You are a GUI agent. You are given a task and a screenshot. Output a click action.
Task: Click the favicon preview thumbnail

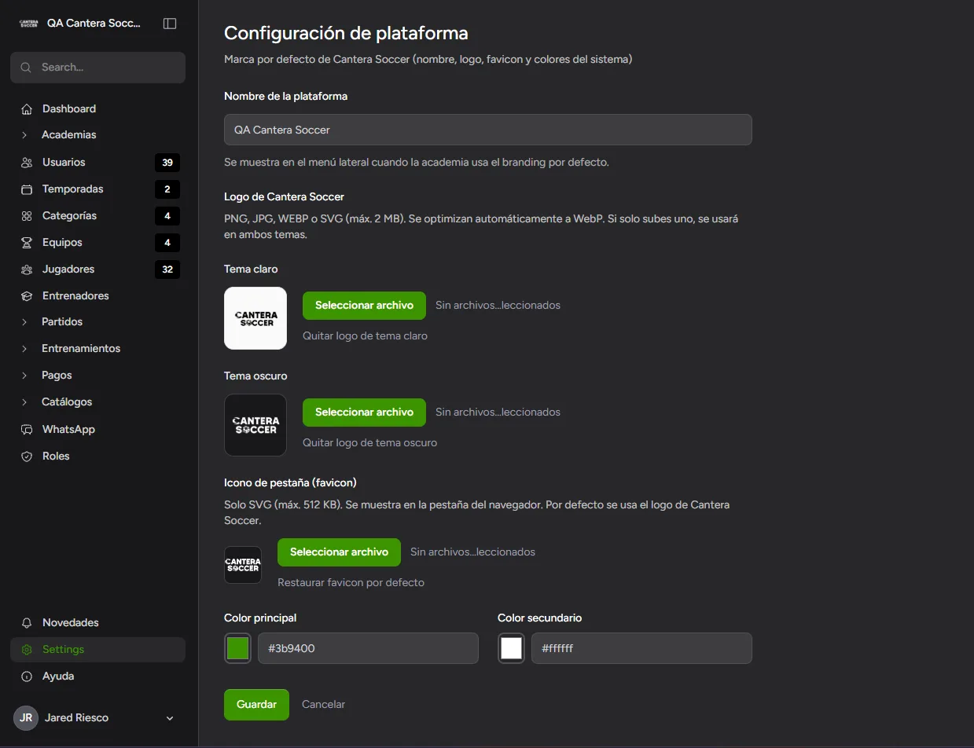pyautogui.click(x=243, y=565)
